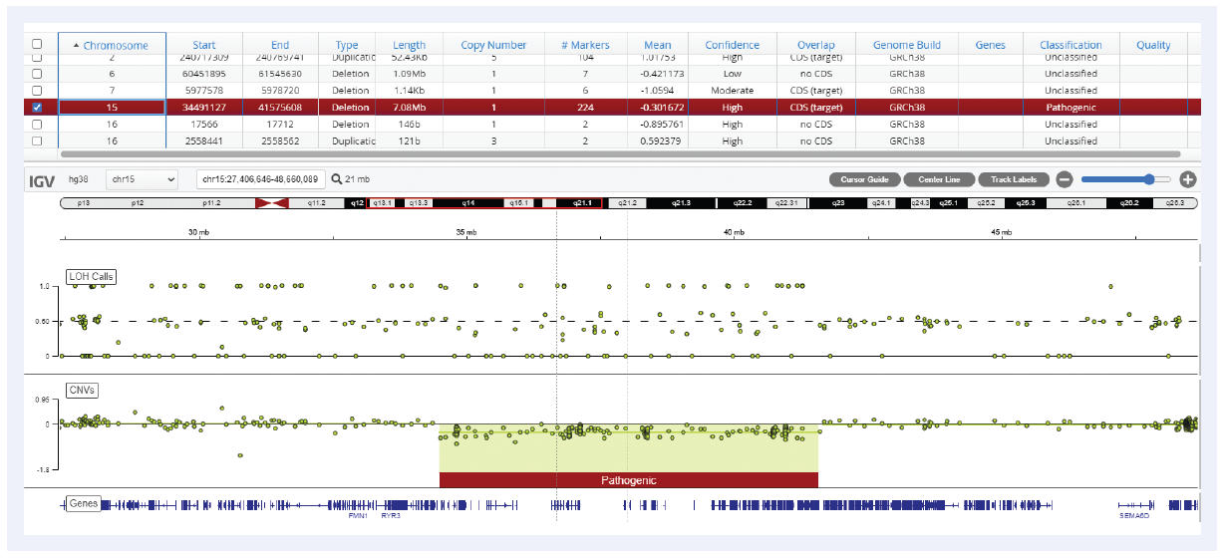Click the p11.2 band on the ideogram
1225x558 pixels.
pos(210,202)
